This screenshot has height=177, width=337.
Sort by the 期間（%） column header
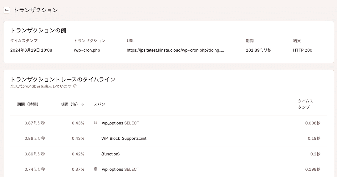tap(69, 104)
